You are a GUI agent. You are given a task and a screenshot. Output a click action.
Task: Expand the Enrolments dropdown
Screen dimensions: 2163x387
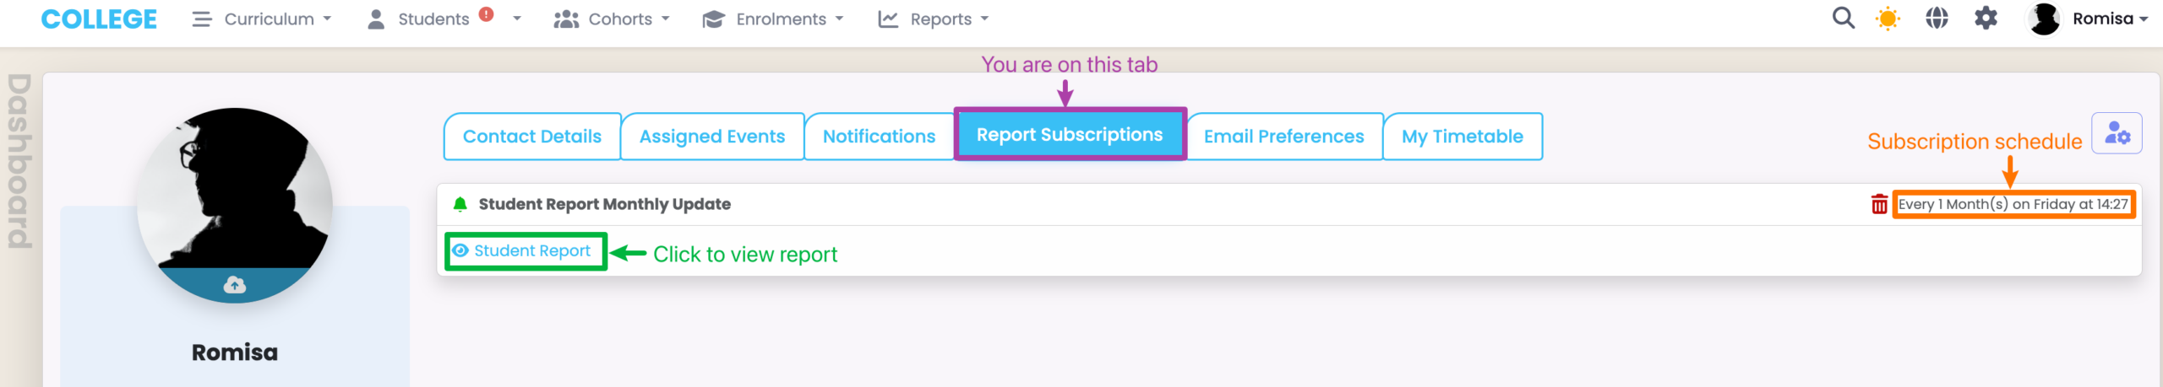tap(772, 19)
